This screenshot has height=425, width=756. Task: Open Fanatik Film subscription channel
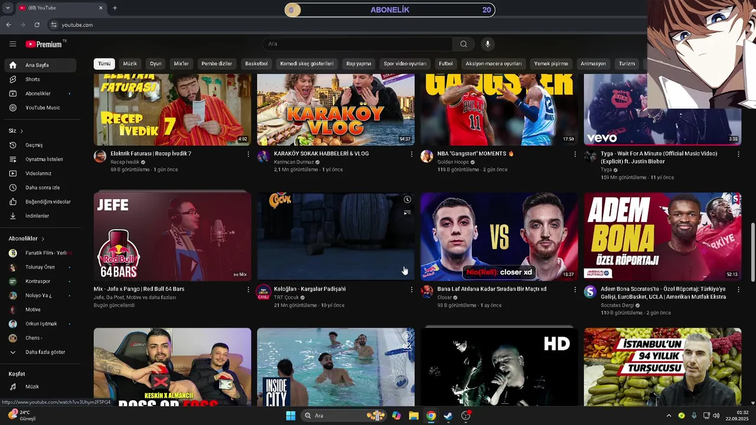(41, 253)
